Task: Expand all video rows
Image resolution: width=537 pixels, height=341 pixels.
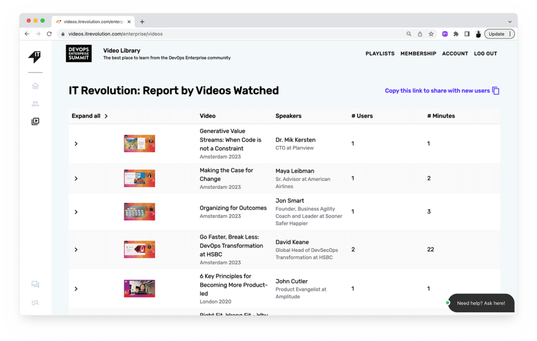Action: pos(90,116)
